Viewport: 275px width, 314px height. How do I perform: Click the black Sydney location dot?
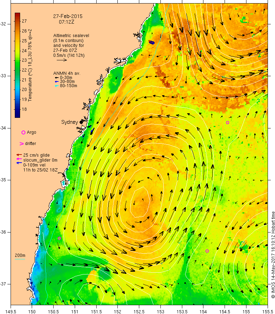point(81,122)
